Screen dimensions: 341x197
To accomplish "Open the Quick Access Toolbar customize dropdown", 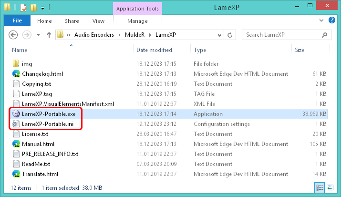I will (42, 8).
